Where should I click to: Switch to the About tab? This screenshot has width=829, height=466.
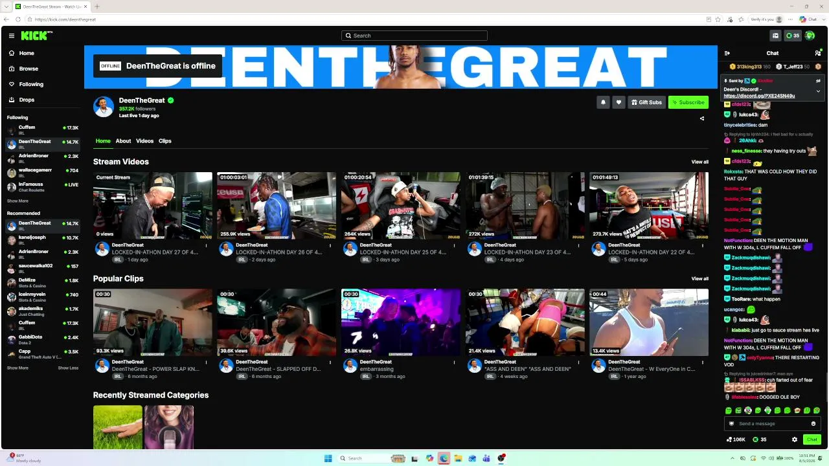pos(123,141)
